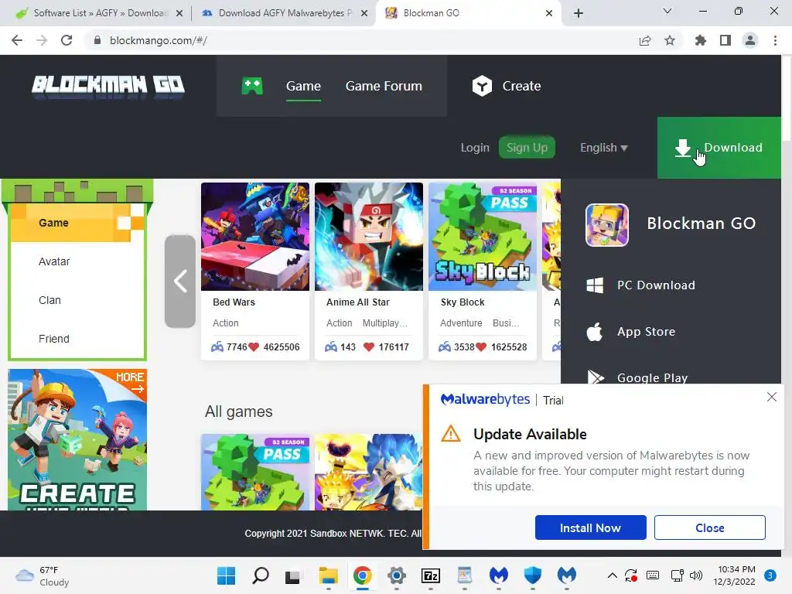This screenshot has height=594, width=792.
Task: Click the Create Your World MORE banner
Action: 77,439
